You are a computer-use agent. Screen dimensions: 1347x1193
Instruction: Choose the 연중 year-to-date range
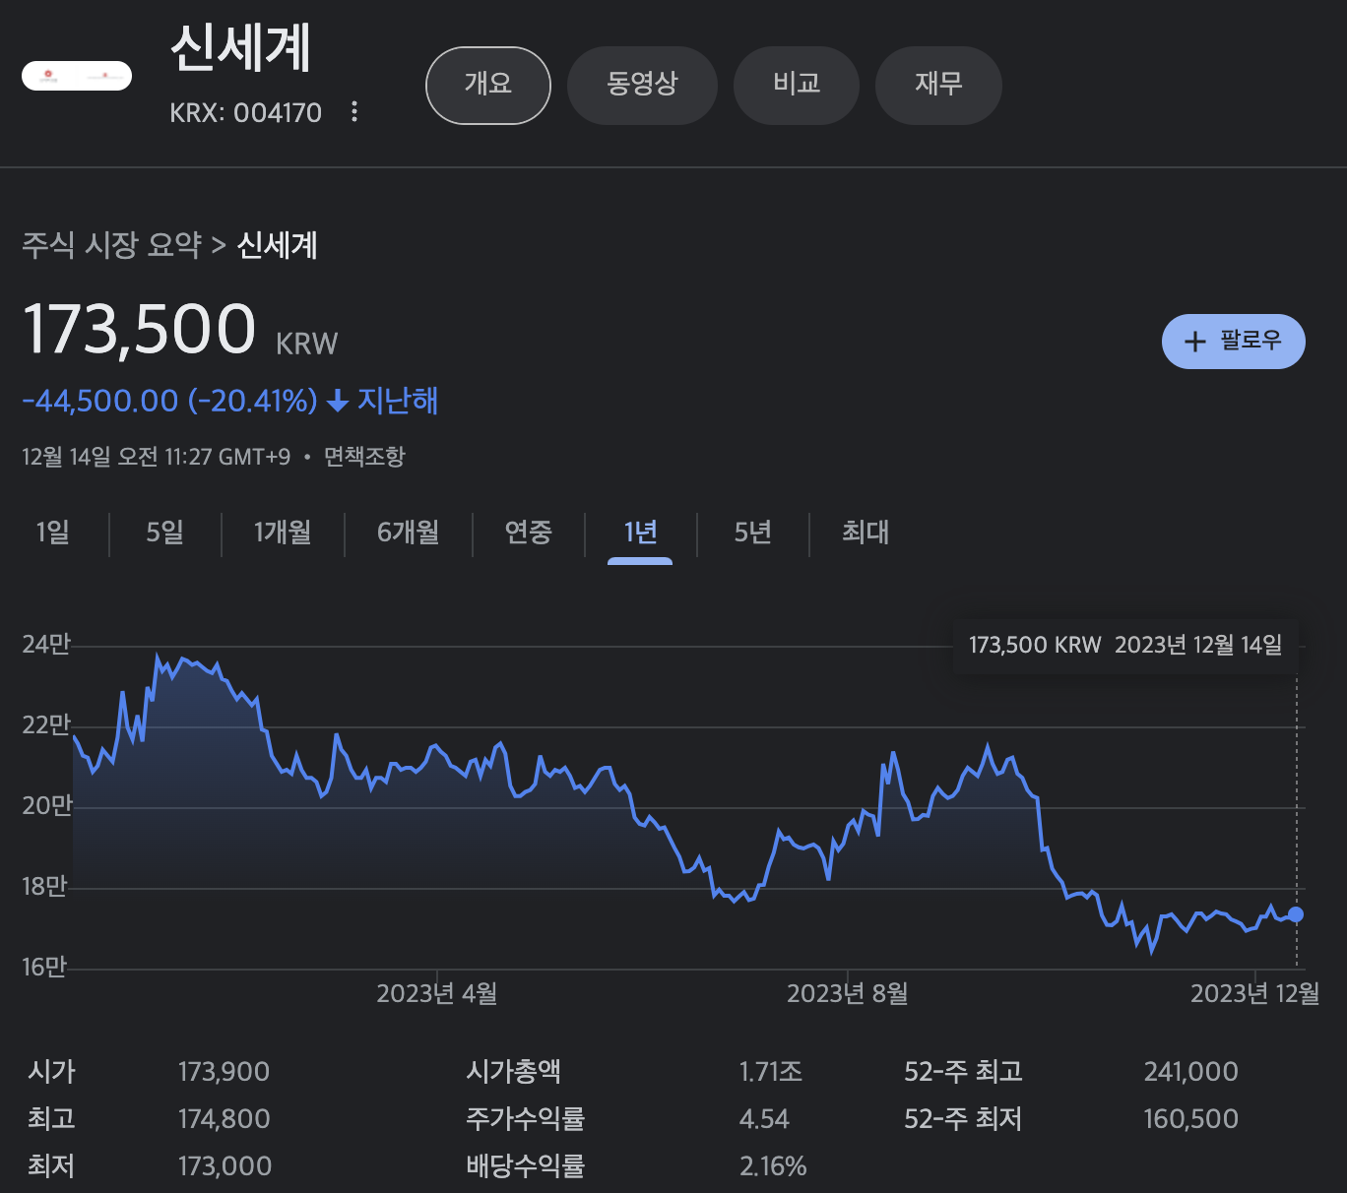pyautogui.click(x=529, y=533)
